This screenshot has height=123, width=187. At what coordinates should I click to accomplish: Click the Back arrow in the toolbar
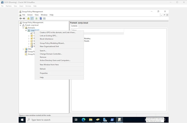click(x=21, y=18)
